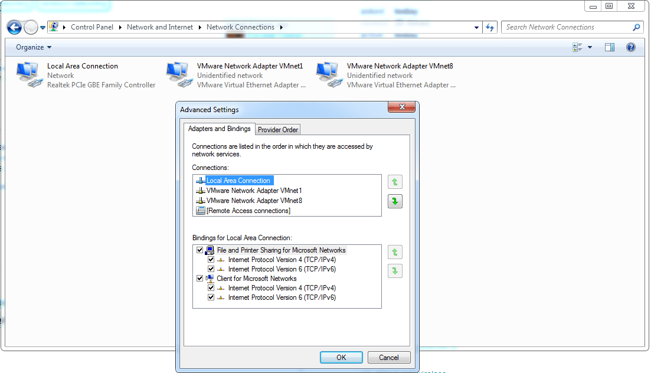Click Network and Internet breadcrumb

point(160,27)
